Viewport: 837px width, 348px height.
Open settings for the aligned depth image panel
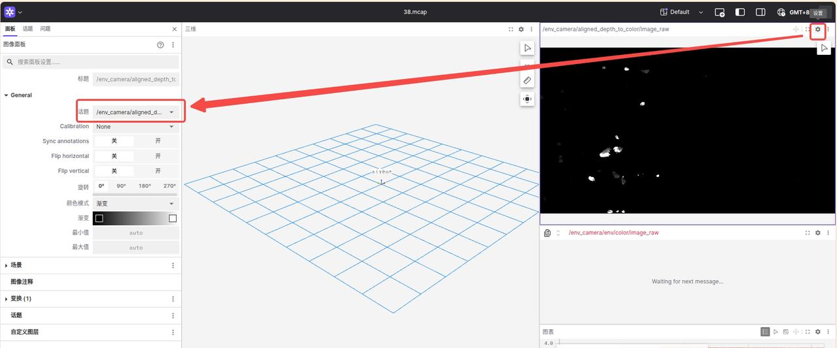pos(817,29)
